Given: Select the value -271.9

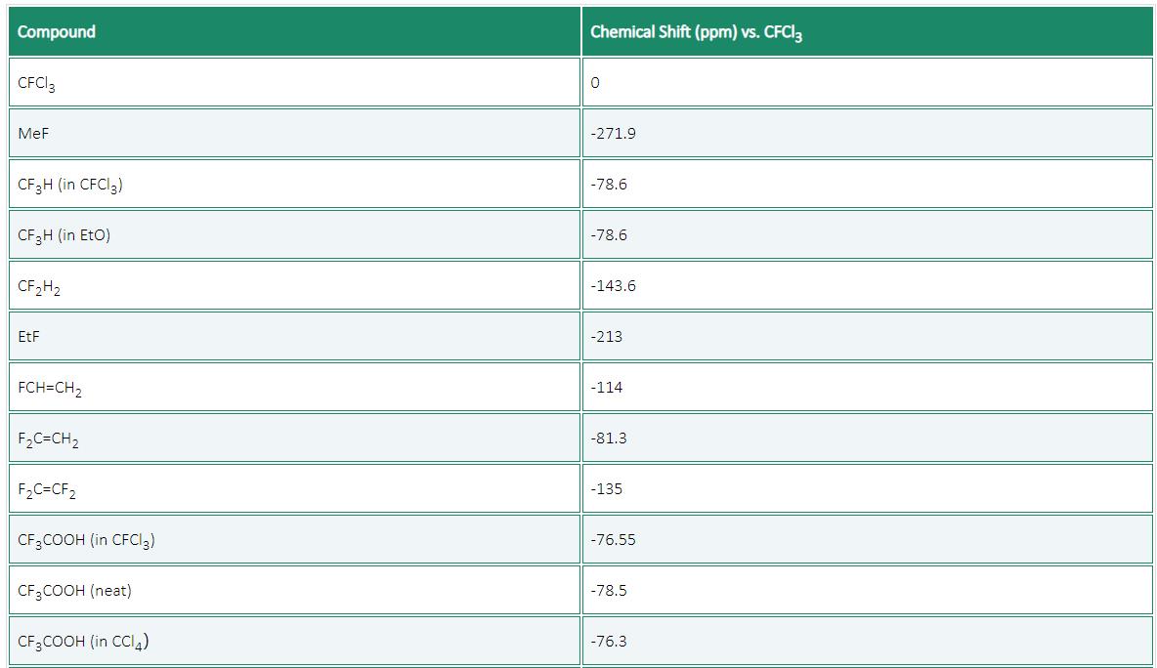Looking at the screenshot, I should click(867, 134).
